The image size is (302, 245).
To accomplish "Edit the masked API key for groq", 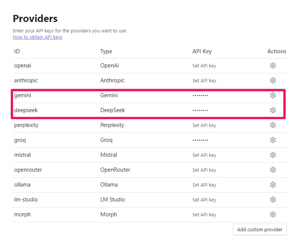I will coord(200,140).
